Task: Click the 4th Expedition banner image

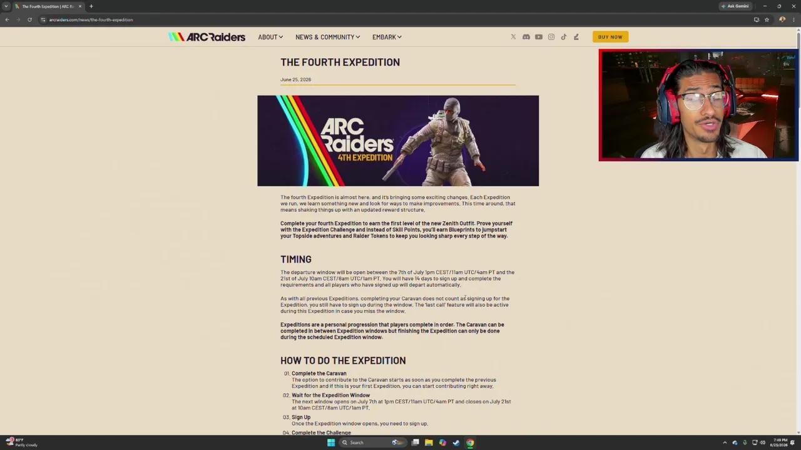Action: pos(398,141)
